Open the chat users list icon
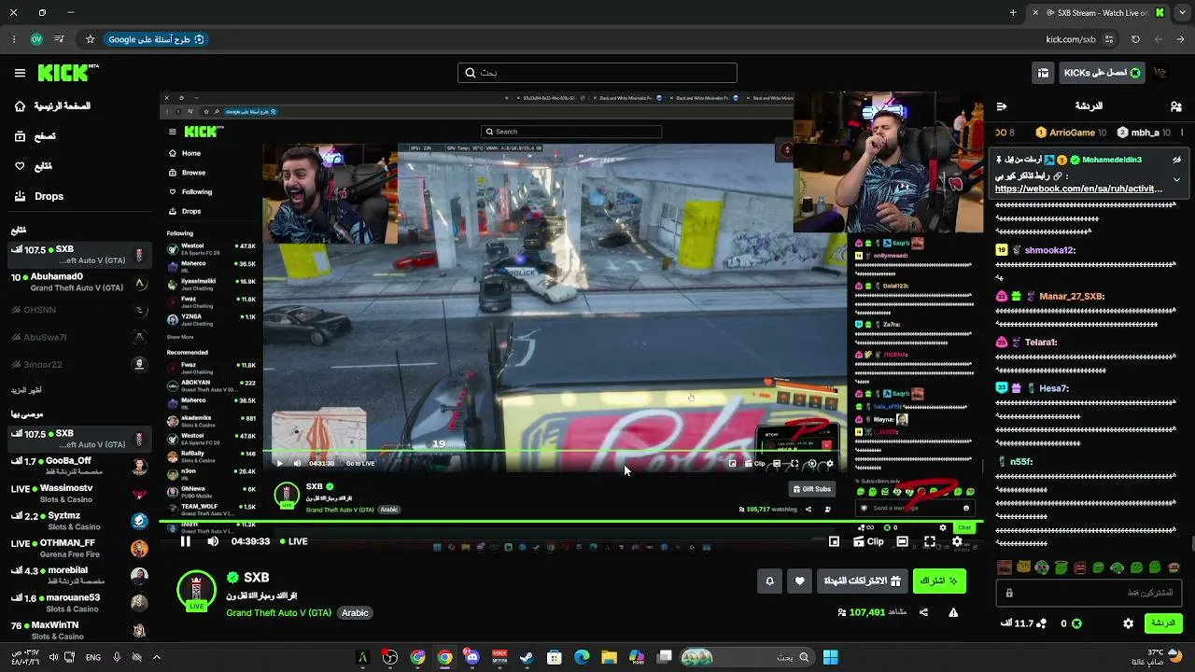The width and height of the screenshot is (1195, 672). 1175,106
